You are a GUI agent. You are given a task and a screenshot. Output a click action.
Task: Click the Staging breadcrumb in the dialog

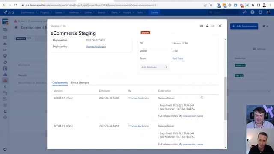coord(55,26)
